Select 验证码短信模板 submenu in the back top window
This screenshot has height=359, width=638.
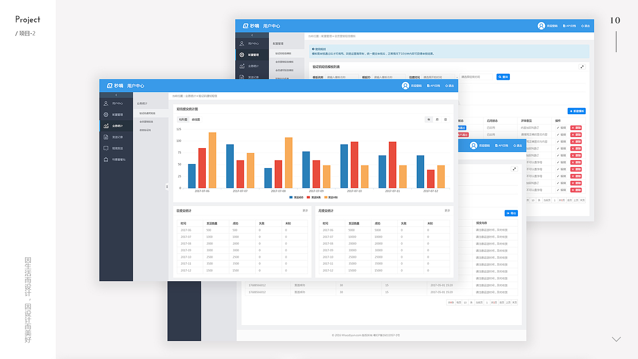287,53
